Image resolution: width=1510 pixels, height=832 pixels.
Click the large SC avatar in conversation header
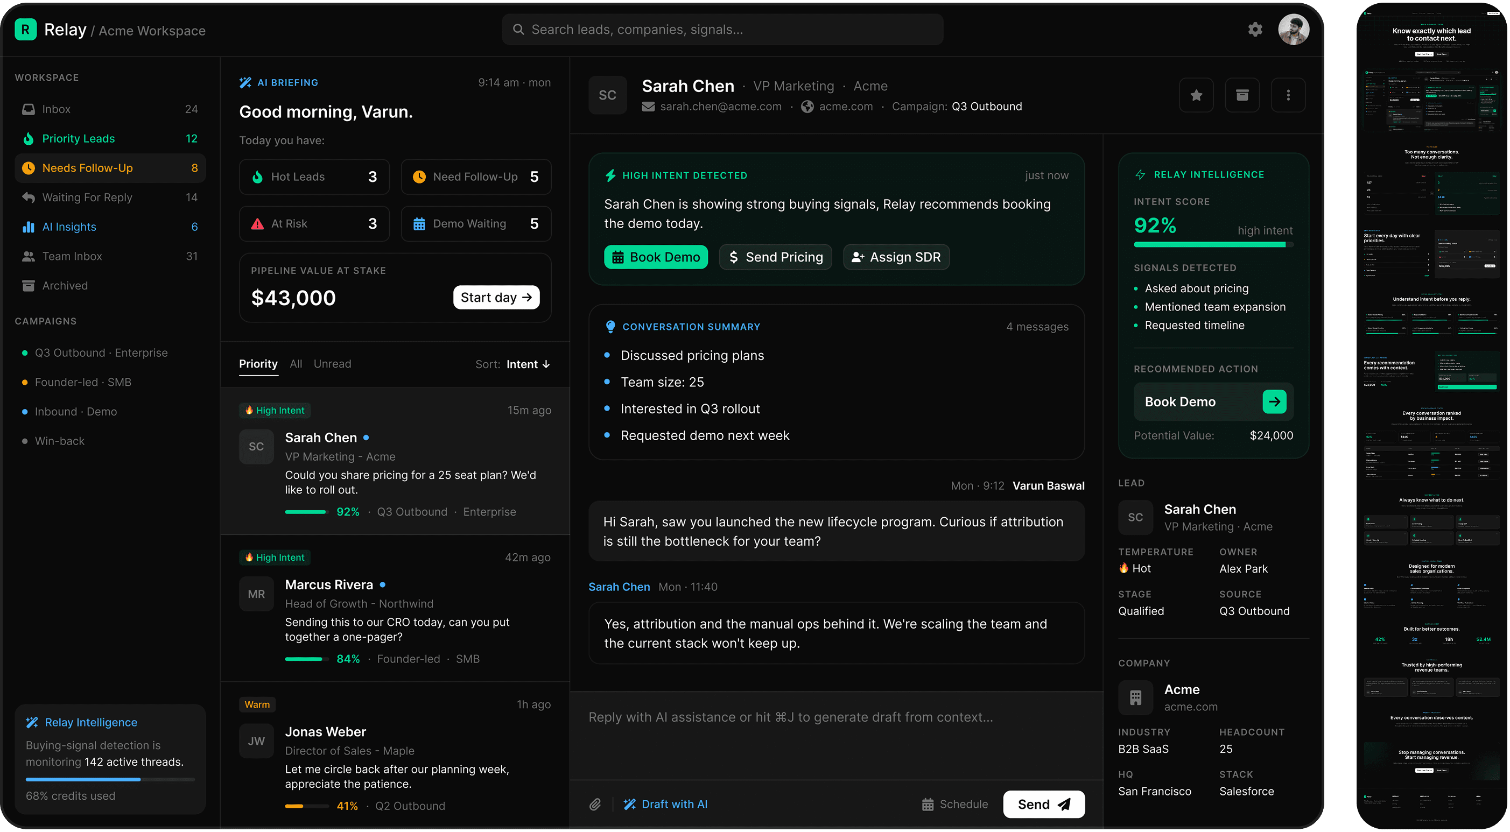607,95
